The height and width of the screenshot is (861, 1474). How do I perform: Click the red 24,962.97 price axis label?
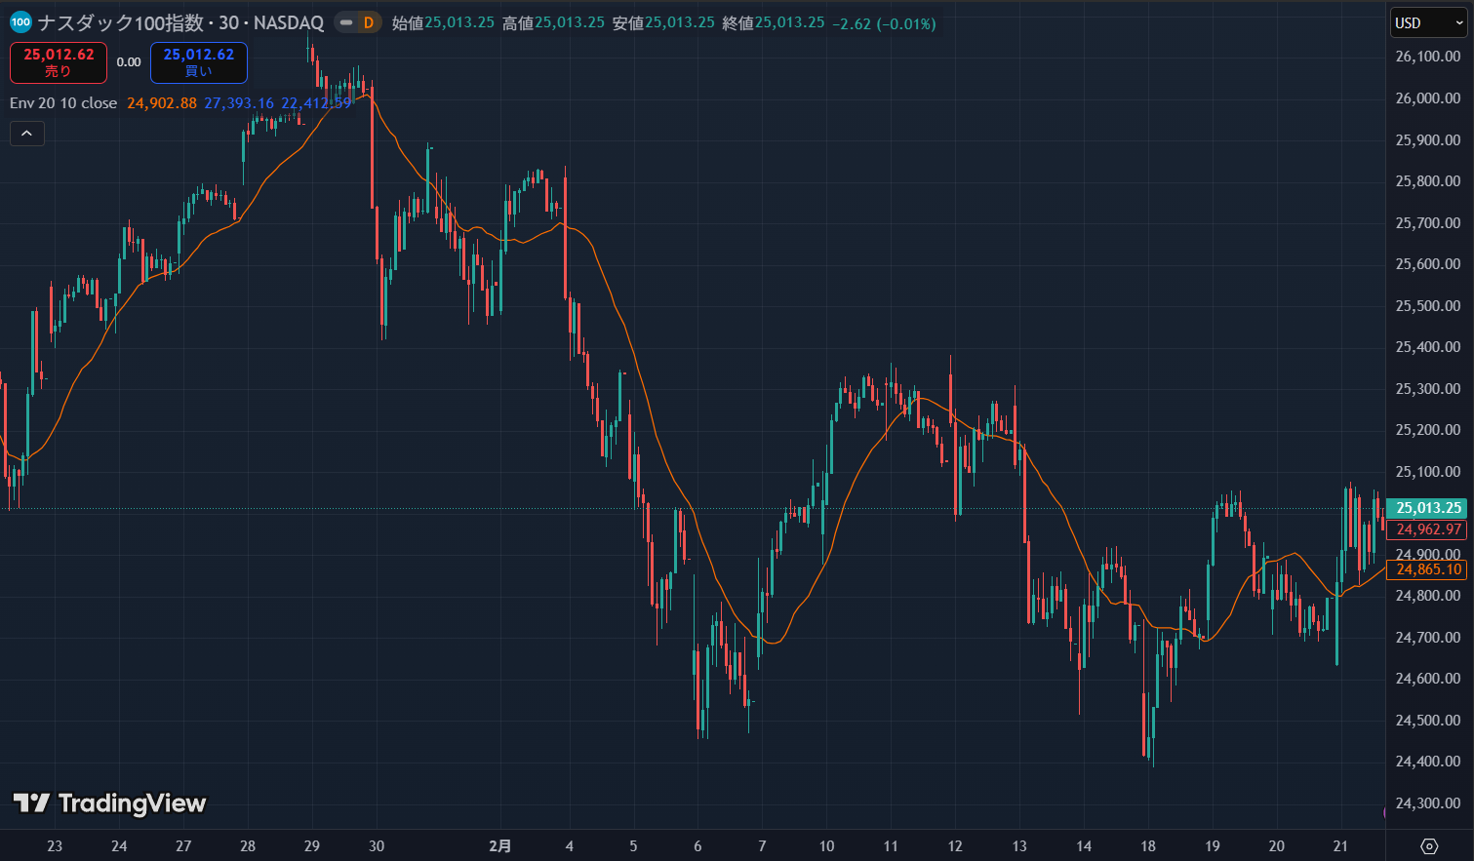point(1428,529)
